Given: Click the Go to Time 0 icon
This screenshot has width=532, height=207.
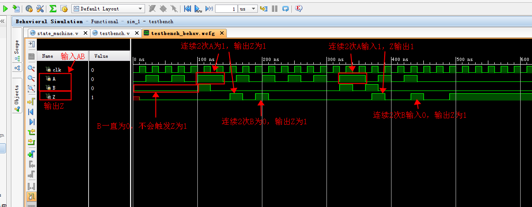Looking at the screenshot, I should [x=31, y=111].
